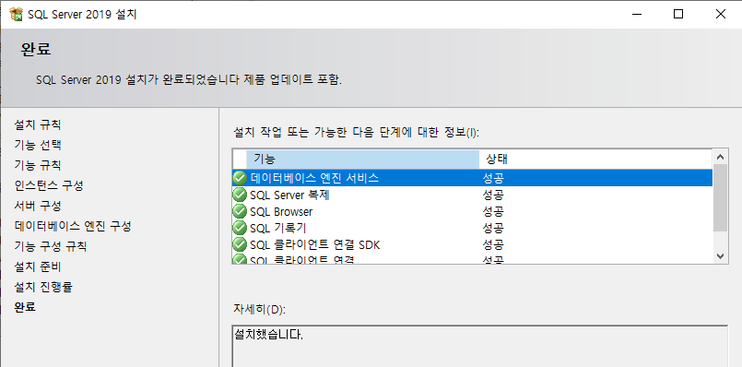Click the SQL Server setup title bar icon
Image resolution: width=742 pixels, height=367 pixels.
pos(16,14)
